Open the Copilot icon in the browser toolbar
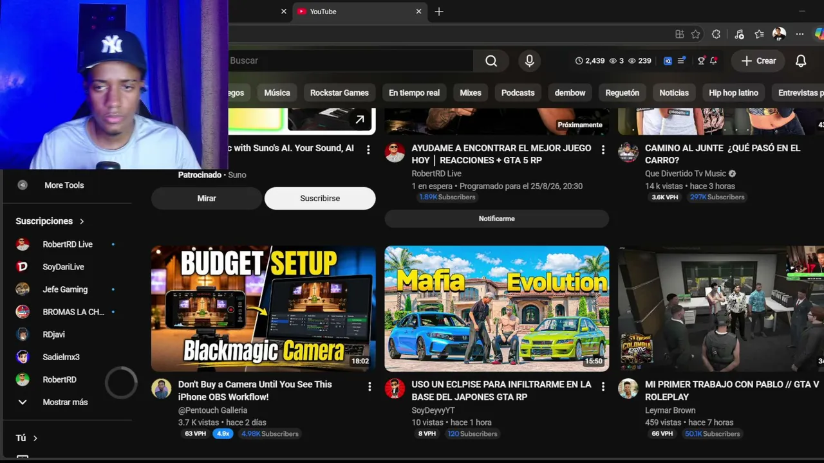The image size is (824, 463). click(819, 34)
